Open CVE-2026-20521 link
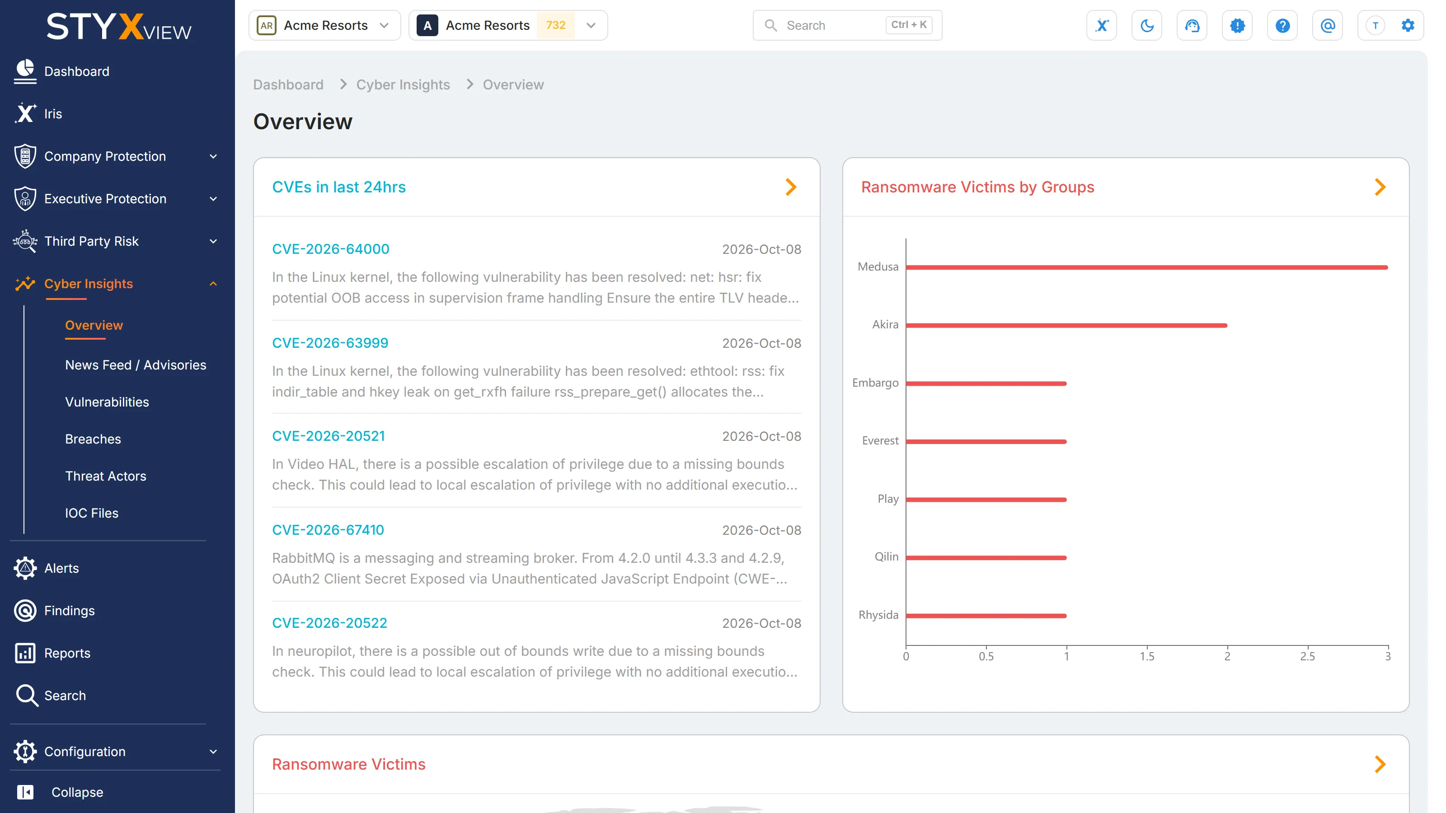This screenshot has height=813, width=1446. tap(329, 436)
